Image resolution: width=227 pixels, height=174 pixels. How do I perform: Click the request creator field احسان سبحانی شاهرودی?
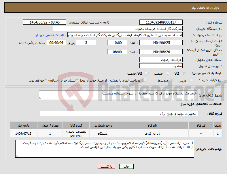[x=125, y=35]
